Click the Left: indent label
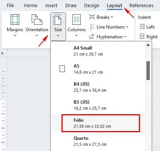Screen dimensions: 160x151 click(x=151, y=27)
